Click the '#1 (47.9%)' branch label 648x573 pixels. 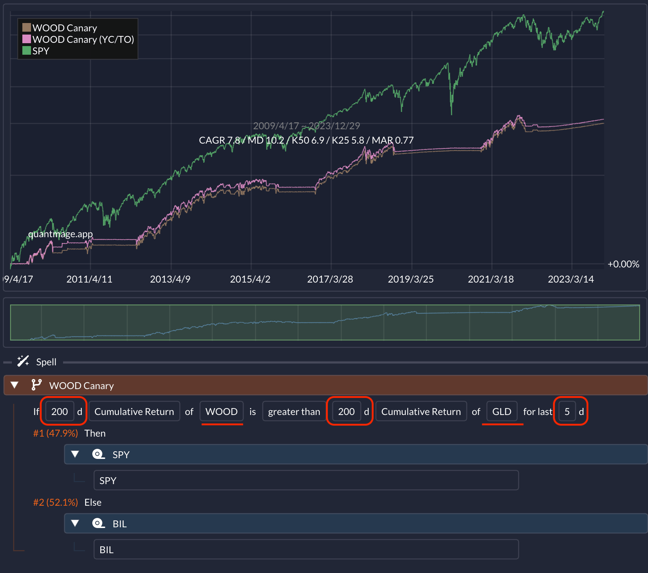pyautogui.click(x=56, y=433)
